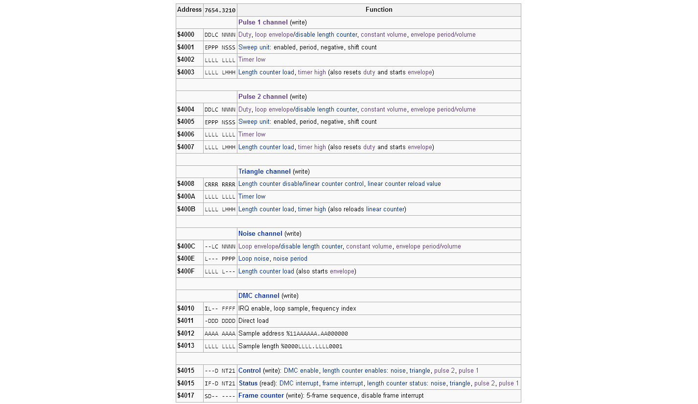
Task: Open the DMC interrupt link
Action: (299, 383)
